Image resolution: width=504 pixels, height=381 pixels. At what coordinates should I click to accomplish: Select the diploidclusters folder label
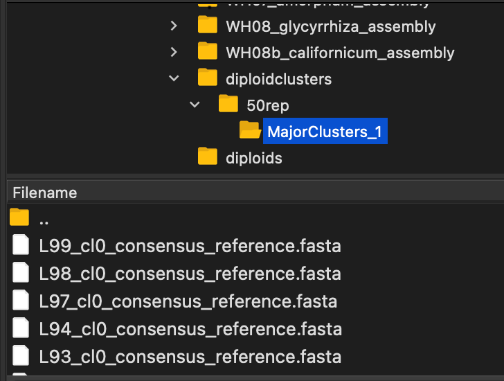coord(278,79)
